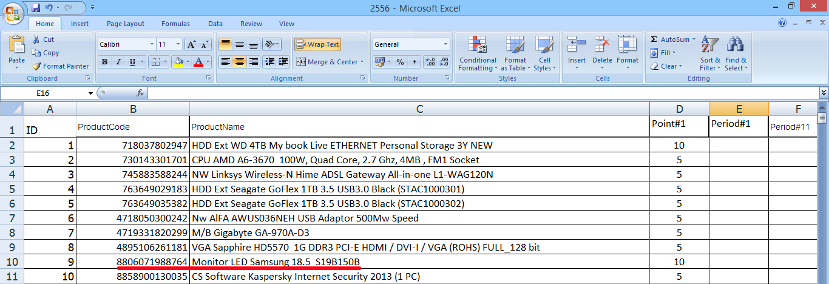The height and width of the screenshot is (284, 829).
Task: Expand the Name Box dropdown arrow
Action: [91, 93]
